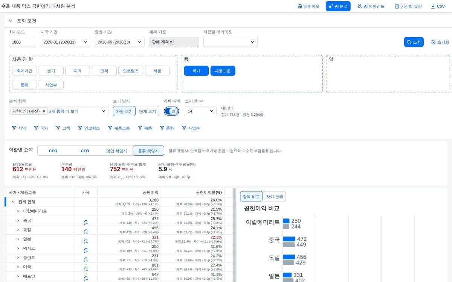The width and height of the screenshot is (452, 282).
Task: Show the 기간별 요약 period summary
Action: (408, 6)
